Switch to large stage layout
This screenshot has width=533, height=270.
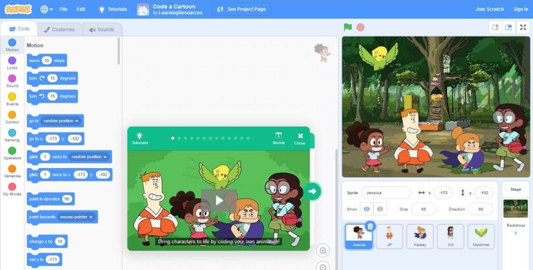[508, 27]
